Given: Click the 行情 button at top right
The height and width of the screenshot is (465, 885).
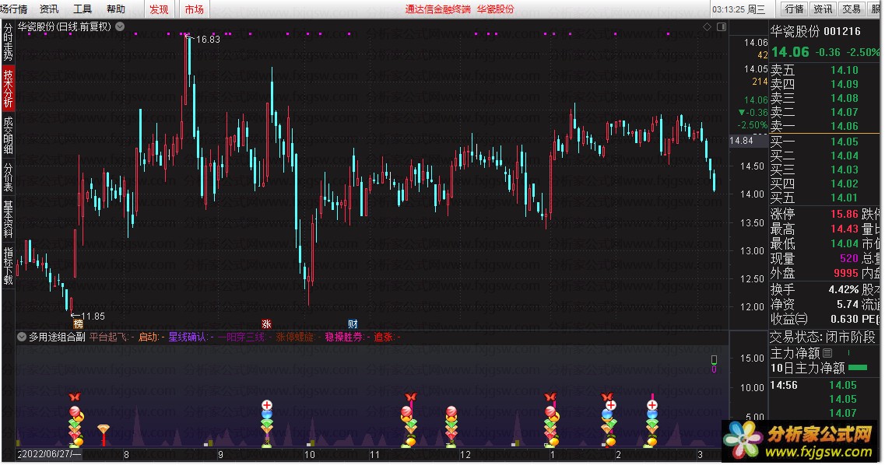Looking at the screenshot, I should coord(795,9).
